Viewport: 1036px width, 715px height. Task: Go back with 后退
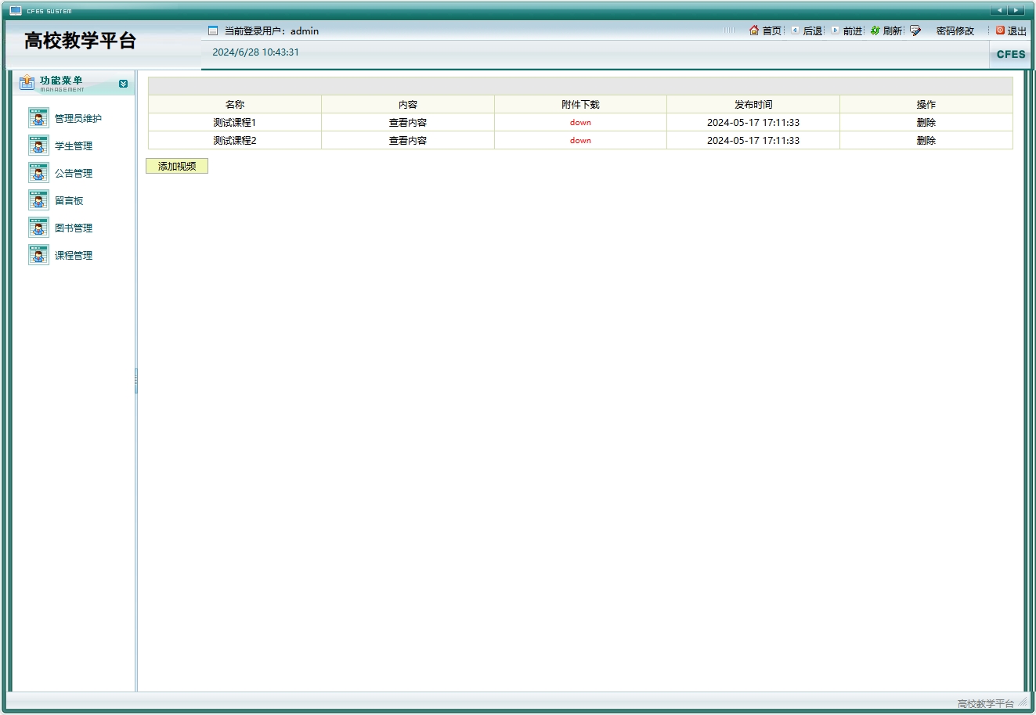click(812, 31)
